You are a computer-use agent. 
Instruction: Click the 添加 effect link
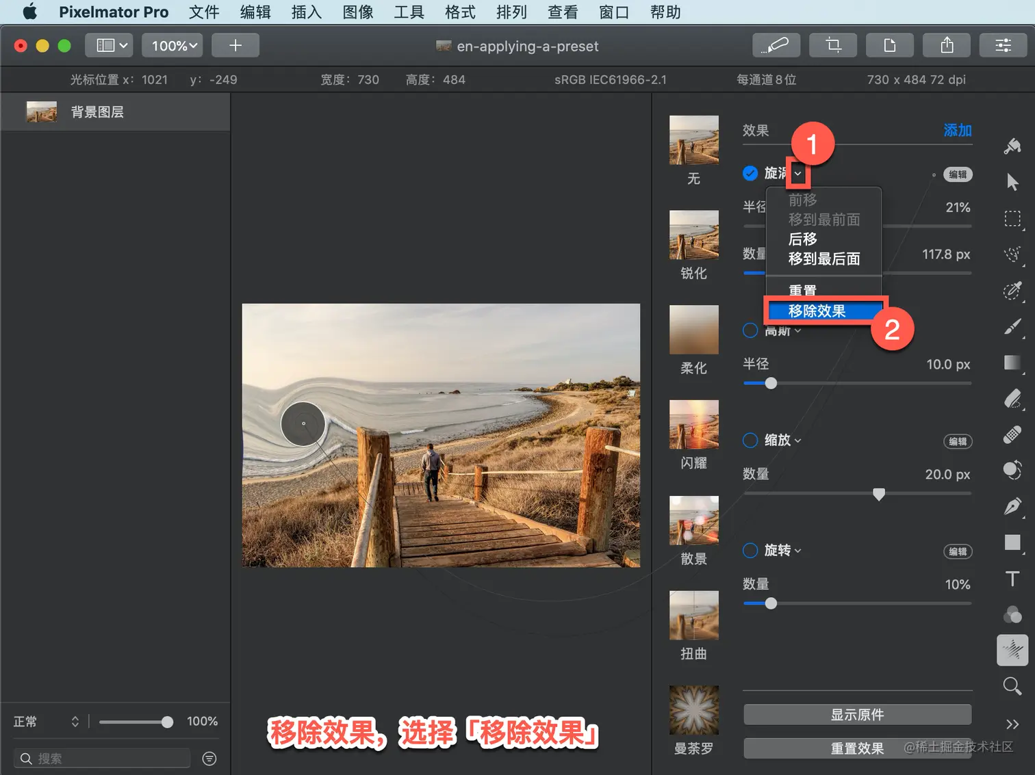tap(958, 130)
